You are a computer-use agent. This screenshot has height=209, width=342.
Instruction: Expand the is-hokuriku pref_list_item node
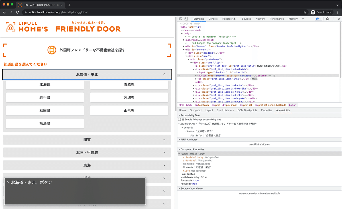pyautogui.click(x=194, y=89)
